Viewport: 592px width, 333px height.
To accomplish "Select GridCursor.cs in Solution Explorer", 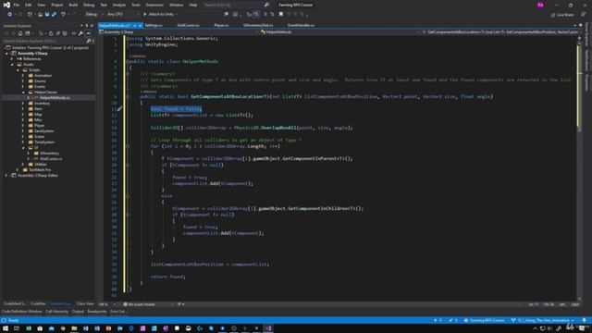I will [51, 158].
